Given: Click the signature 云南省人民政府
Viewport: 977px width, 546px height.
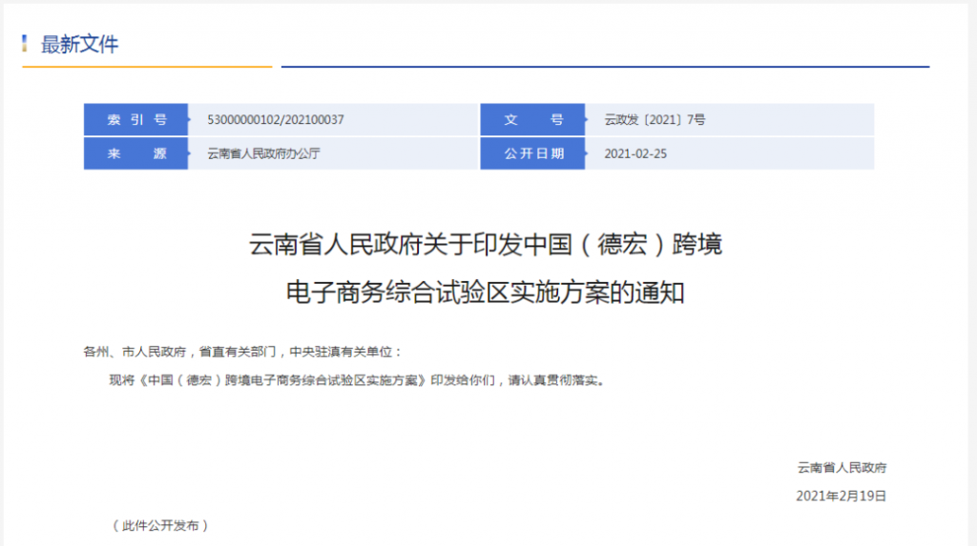Looking at the screenshot, I should point(842,468).
